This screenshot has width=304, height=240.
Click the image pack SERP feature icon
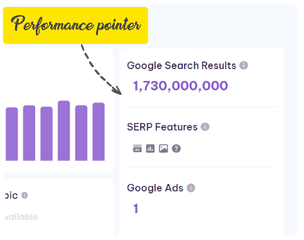pos(163,148)
